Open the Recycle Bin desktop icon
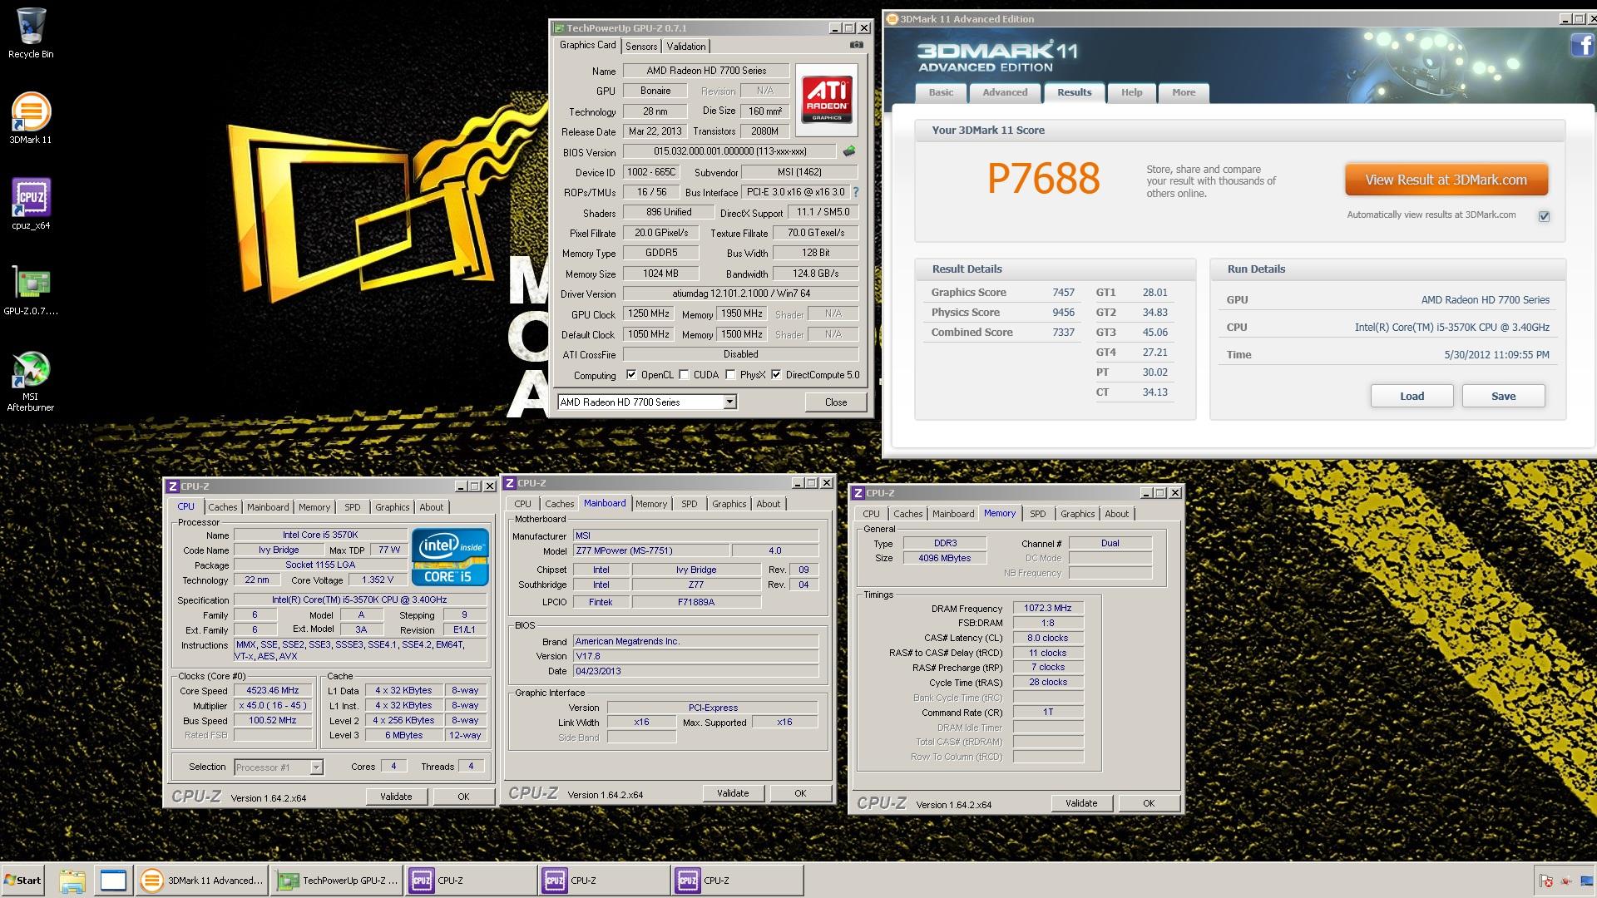Image resolution: width=1597 pixels, height=898 pixels. [31, 33]
